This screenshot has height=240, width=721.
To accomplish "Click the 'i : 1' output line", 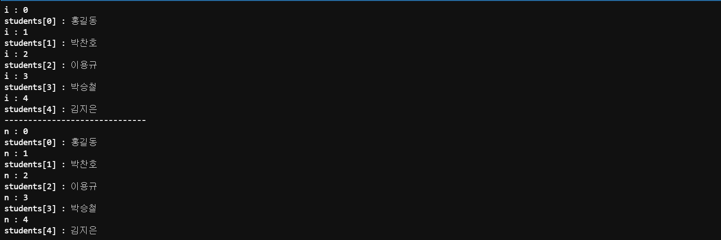I will pos(16,32).
